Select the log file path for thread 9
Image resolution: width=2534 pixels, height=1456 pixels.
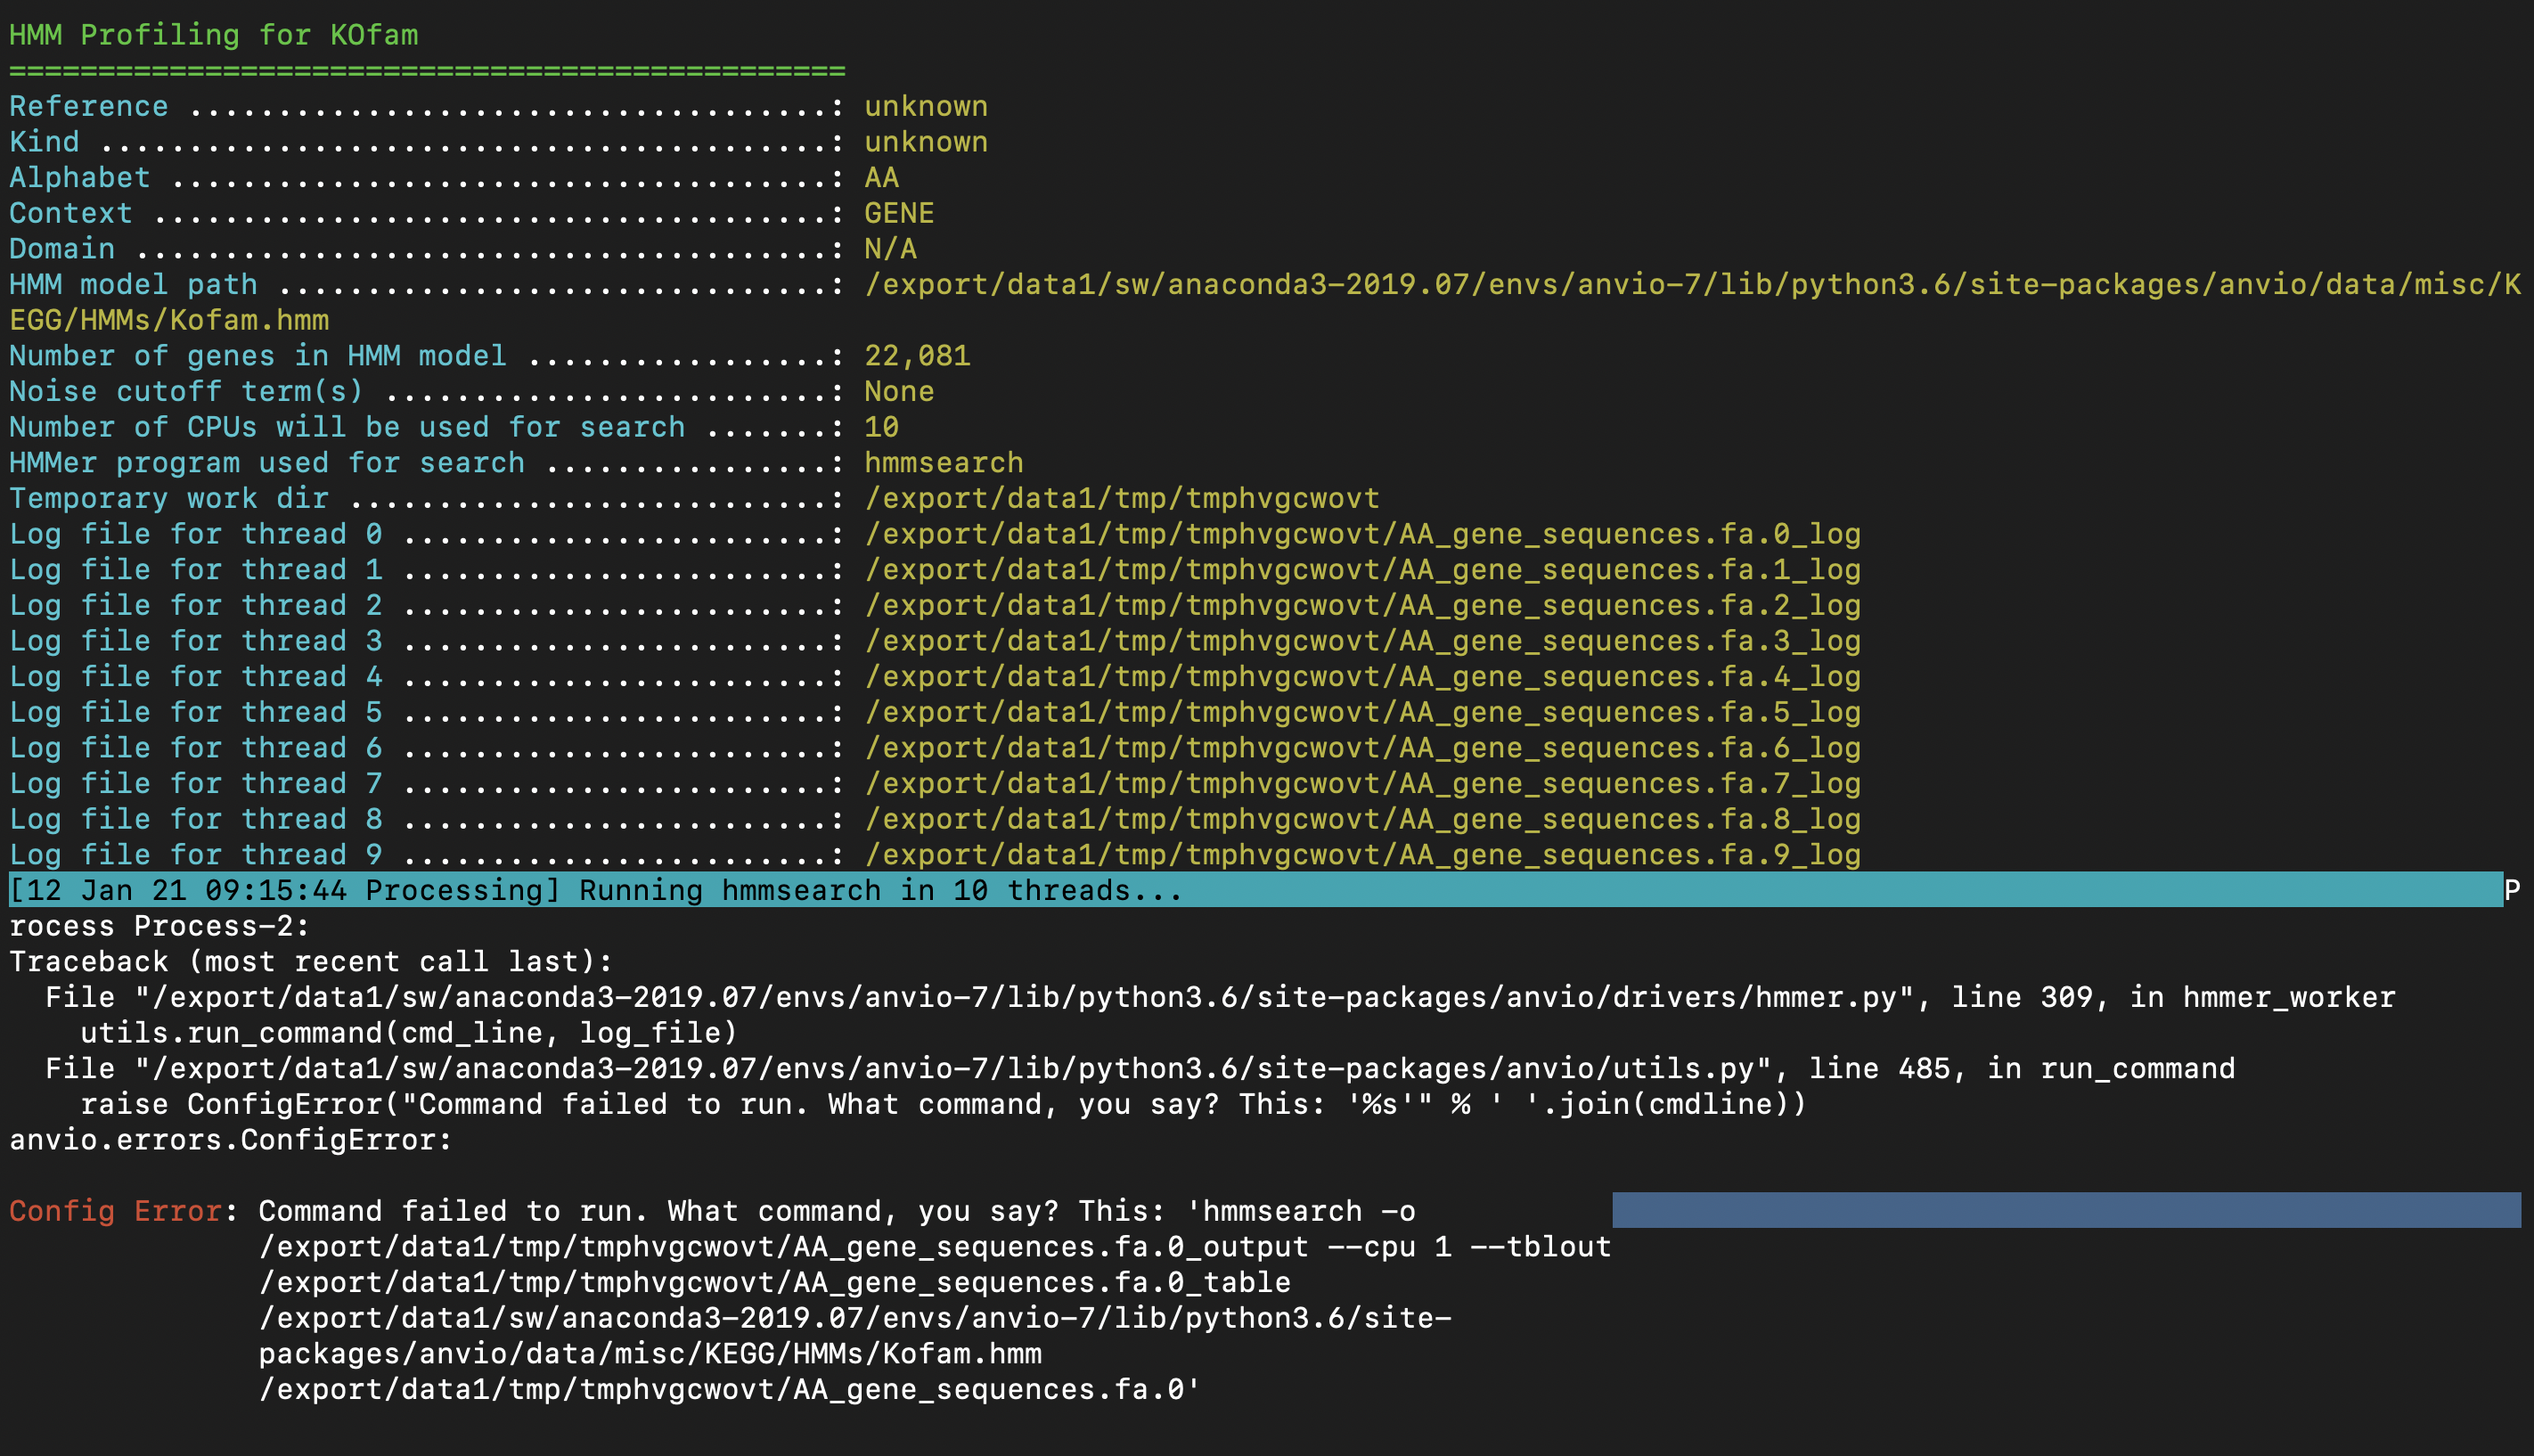tap(1360, 854)
